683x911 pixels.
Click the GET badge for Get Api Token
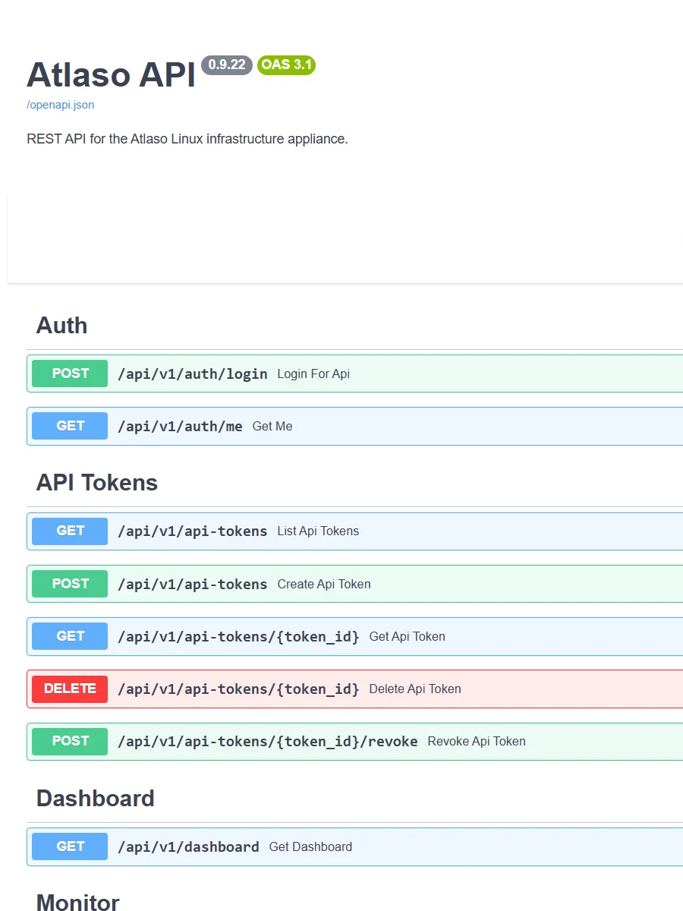pyautogui.click(x=70, y=636)
